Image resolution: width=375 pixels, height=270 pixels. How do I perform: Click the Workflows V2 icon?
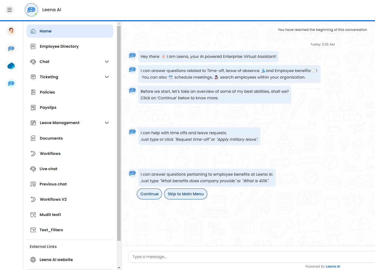(33, 199)
